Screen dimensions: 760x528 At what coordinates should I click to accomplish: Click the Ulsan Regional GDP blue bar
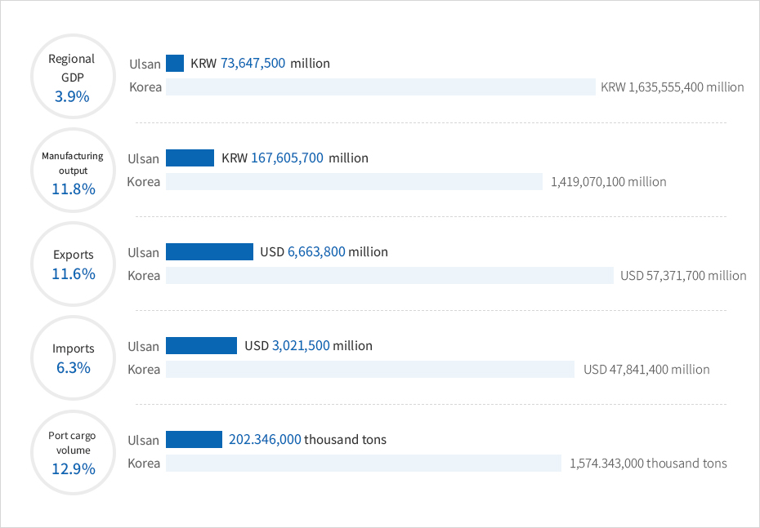(x=175, y=64)
